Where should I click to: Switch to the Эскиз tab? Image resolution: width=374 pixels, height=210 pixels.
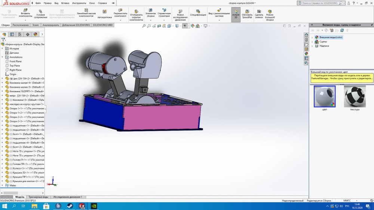pos(36,25)
